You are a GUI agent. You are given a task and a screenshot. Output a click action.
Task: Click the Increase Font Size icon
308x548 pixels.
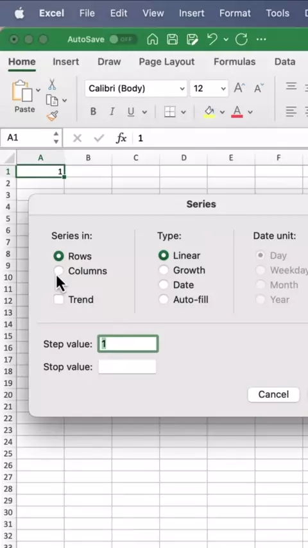(239, 88)
